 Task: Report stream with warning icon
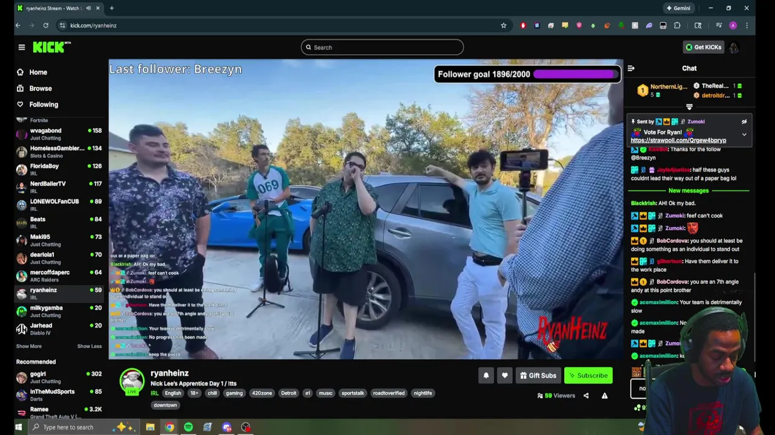tap(604, 396)
